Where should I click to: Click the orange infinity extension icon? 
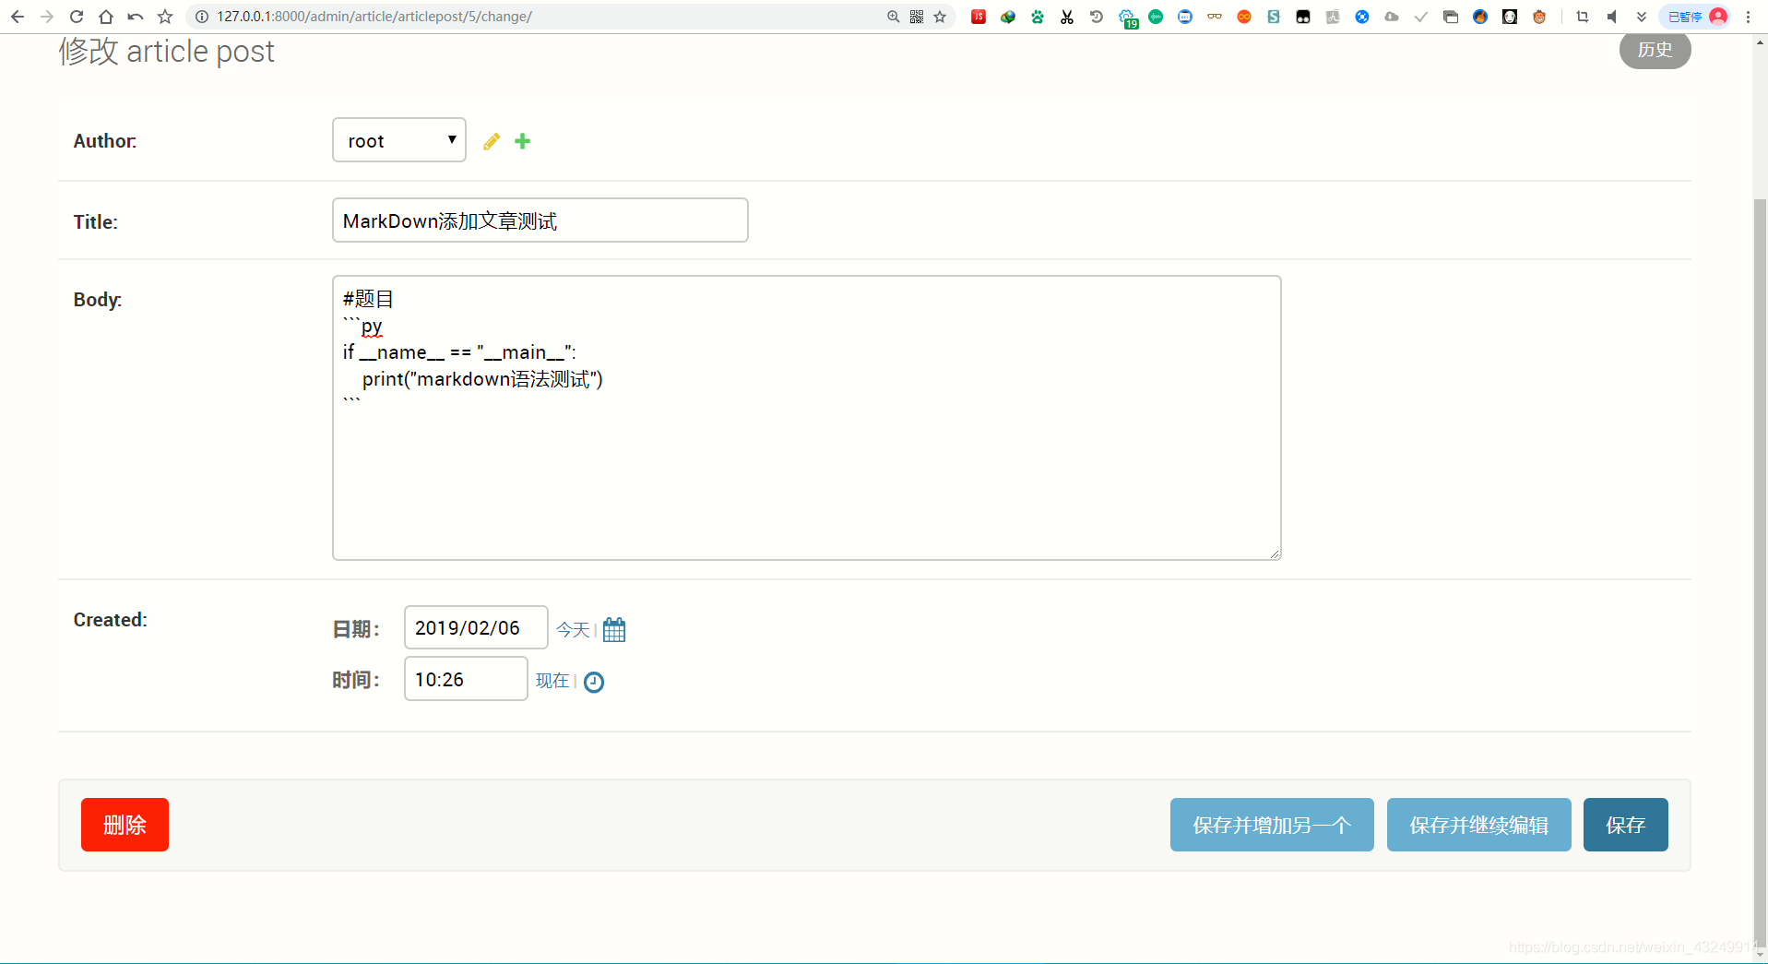click(x=1244, y=17)
